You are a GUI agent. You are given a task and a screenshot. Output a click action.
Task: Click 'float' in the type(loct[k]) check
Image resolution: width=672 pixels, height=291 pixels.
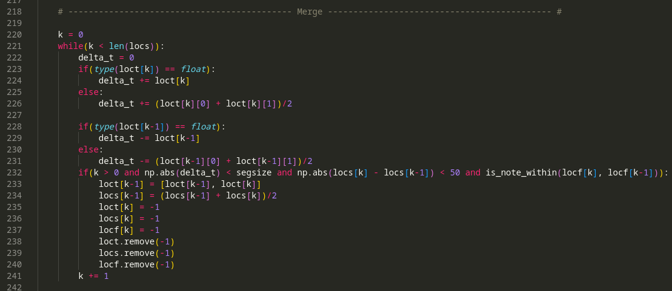193,69
